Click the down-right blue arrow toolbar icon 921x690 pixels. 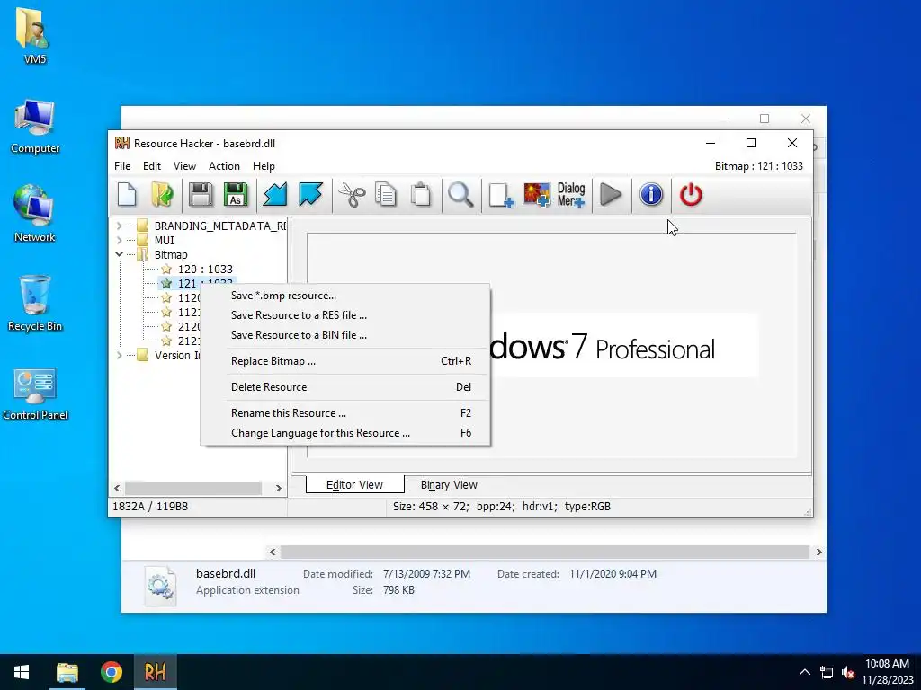click(310, 195)
